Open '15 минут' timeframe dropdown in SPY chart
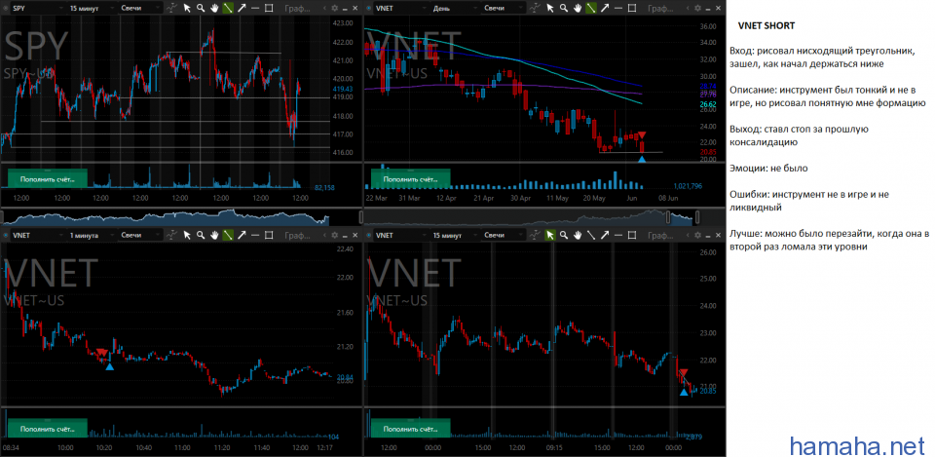Image resolution: width=935 pixels, height=457 pixels. click(x=92, y=9)
